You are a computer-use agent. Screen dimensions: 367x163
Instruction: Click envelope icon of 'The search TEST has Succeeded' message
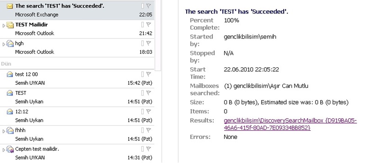click(x=10, y=6)
